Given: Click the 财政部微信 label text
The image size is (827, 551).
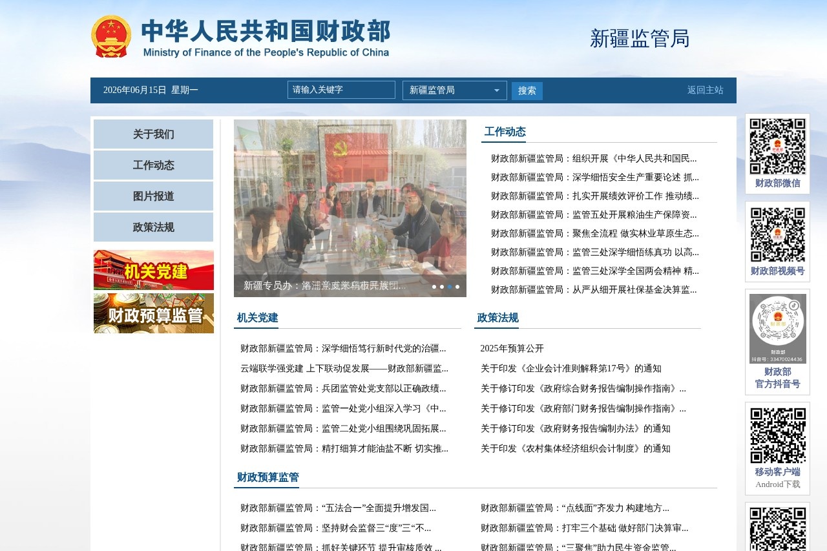Looking at the screenshot, I should [x=777, y=183].
